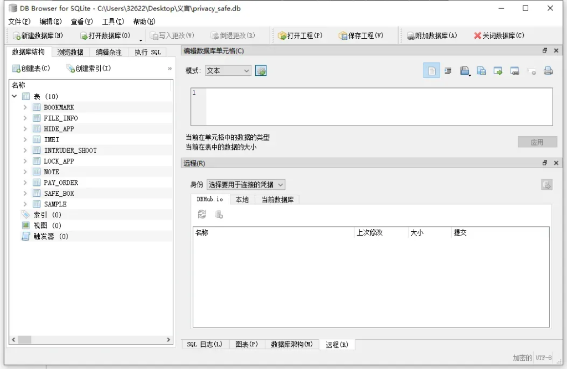Click the New Database (新建数据库) toolbar button
The width and height of the screenshot is (567, 369).
coord(38,35)
